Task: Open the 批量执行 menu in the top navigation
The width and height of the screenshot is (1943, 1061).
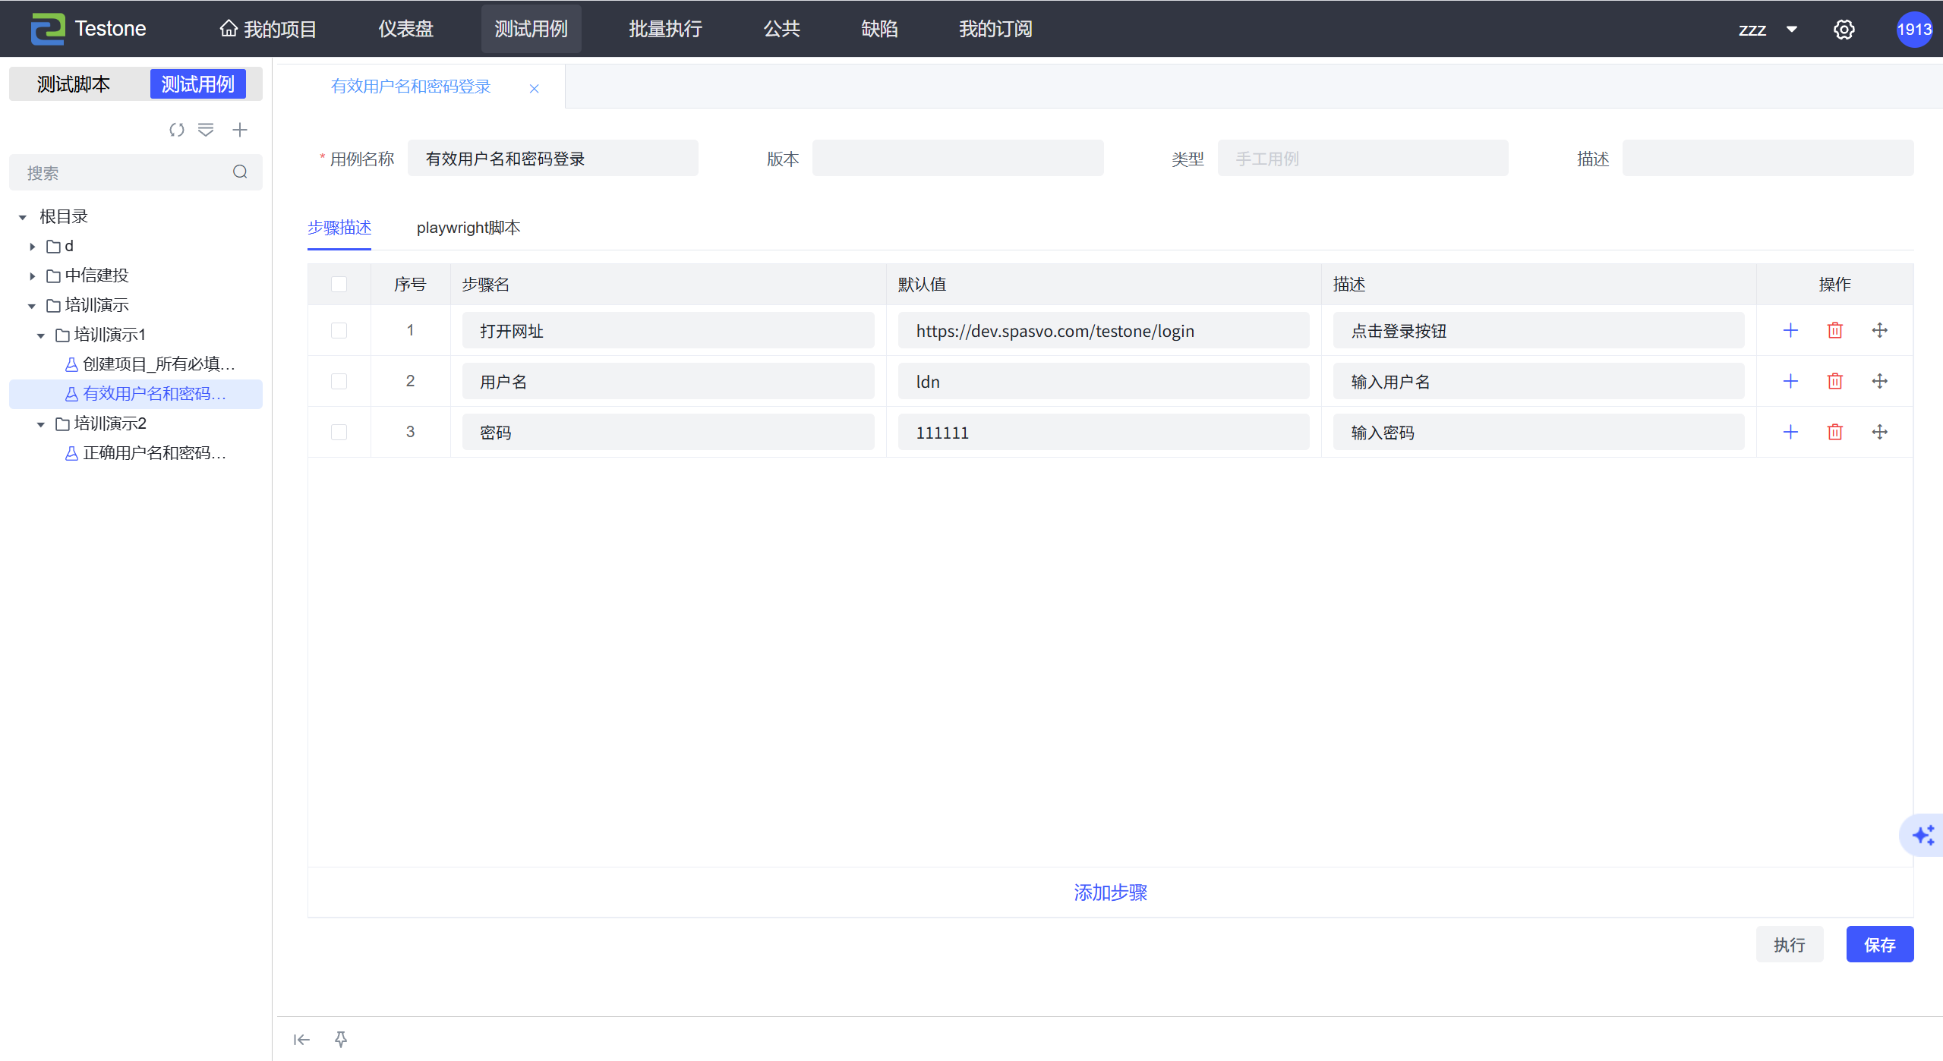Action: [x=665, y=29]
